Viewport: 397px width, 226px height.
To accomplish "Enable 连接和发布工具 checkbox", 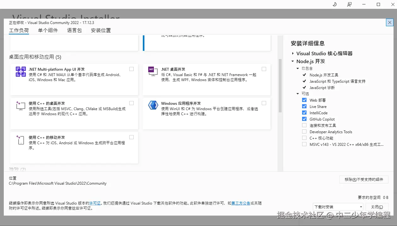I will (304, 125).
